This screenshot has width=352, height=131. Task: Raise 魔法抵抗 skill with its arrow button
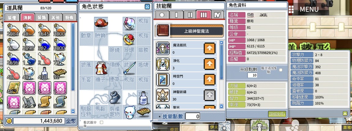pyautogui.click(x=209, y=48)
